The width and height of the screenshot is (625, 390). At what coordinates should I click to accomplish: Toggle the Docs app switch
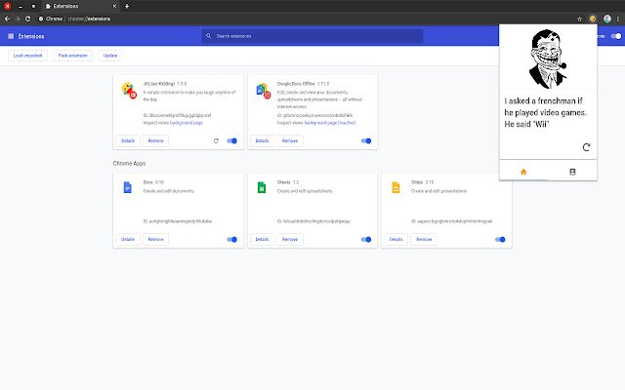point(232,240)
